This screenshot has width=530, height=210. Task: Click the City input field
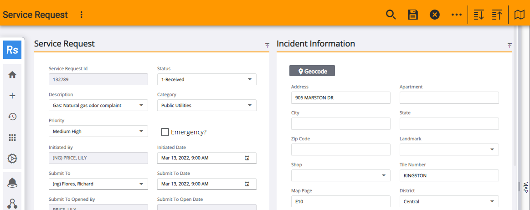click(x=341, y=123)
